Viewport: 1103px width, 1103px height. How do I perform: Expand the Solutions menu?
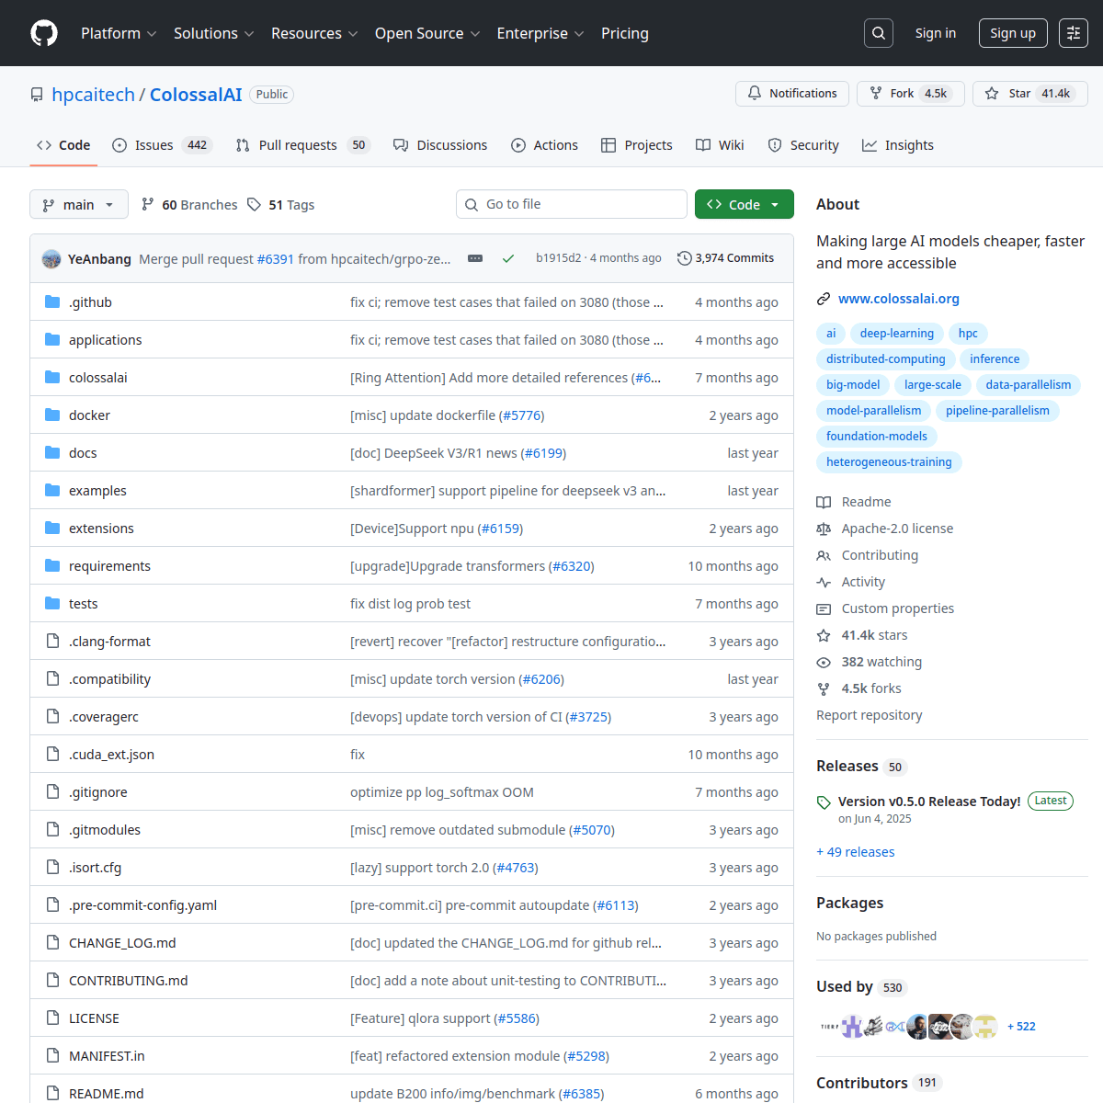click(213, 33)
